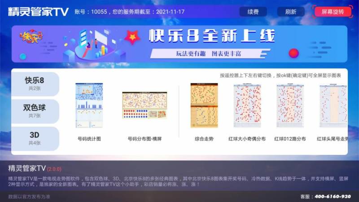
Task: Click the 快乐8全新上线 banner
Action: point(179,44)
